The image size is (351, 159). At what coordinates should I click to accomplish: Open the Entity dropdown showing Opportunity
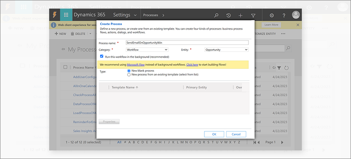coord(226,49)
